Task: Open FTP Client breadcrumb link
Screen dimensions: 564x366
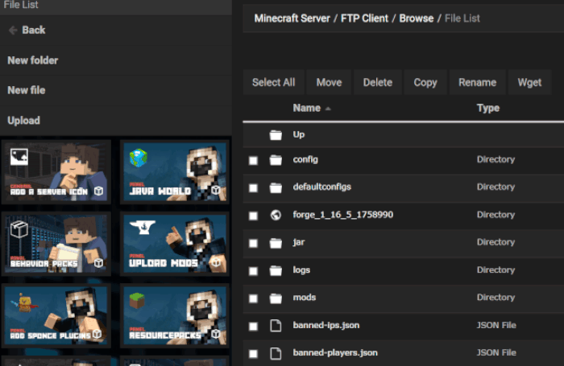Action: click(364, 19)
